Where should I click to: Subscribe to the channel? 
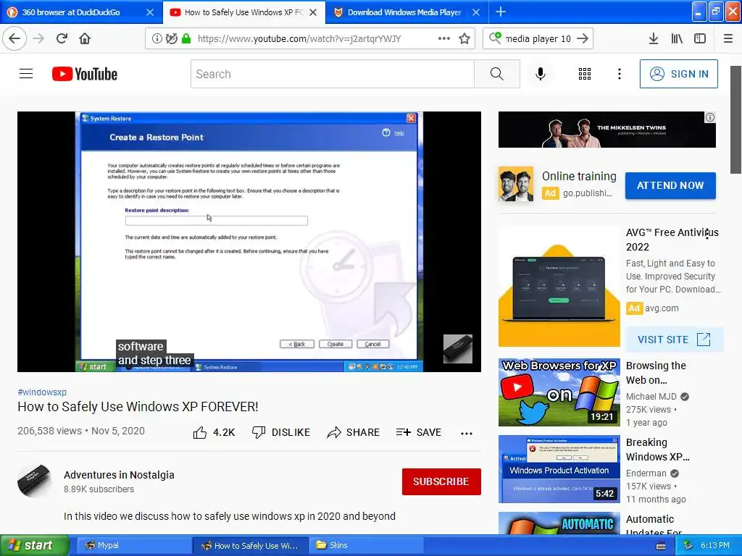tap(441, 481)
